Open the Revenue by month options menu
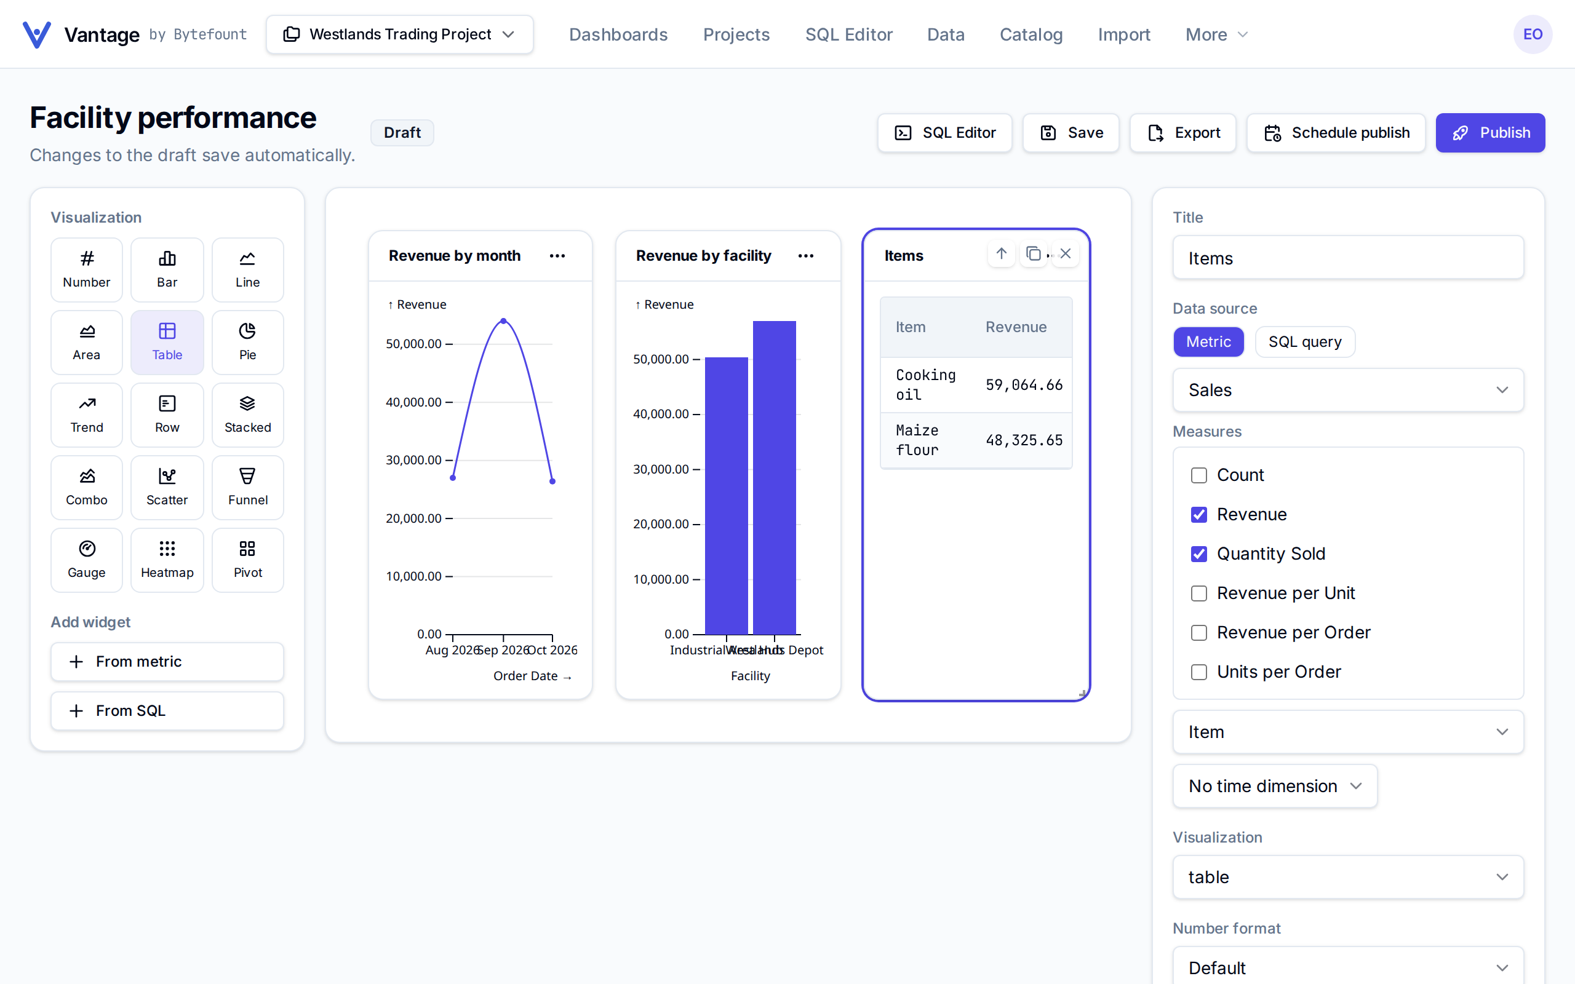1575x984 pixels. [557, 256]
